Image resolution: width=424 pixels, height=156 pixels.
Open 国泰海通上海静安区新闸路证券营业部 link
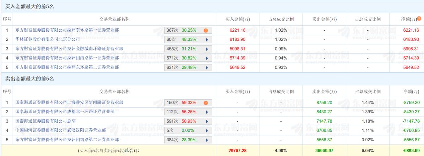tap(69, 102)
